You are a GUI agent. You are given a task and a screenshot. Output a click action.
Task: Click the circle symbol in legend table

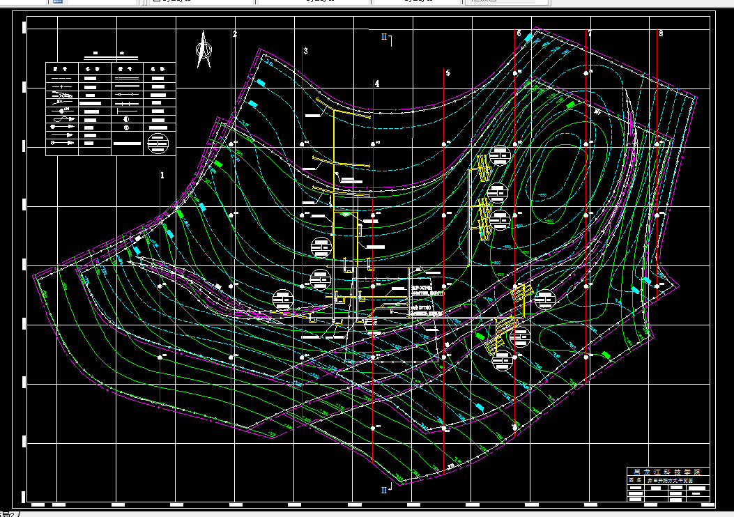158,143
